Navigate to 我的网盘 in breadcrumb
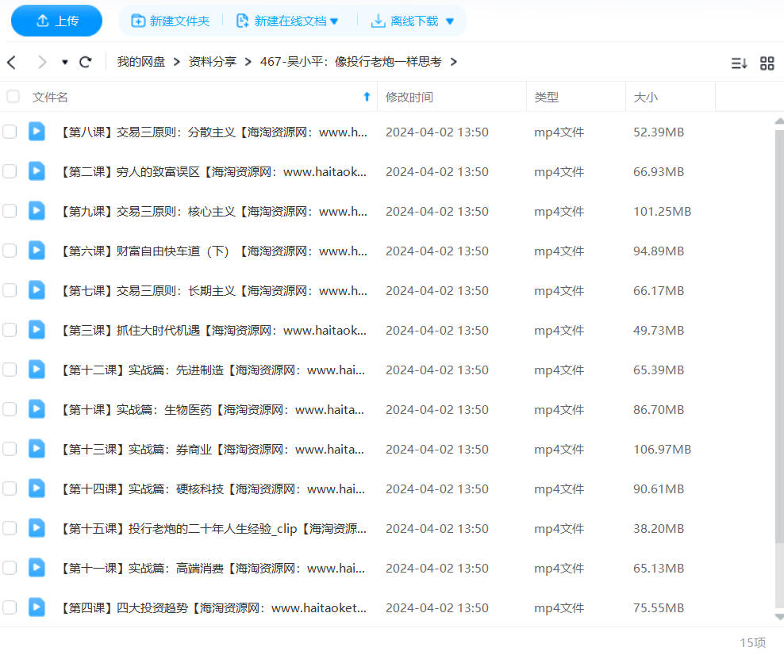The height and width of the screenshot is (659, 784). tap(141, 61)
